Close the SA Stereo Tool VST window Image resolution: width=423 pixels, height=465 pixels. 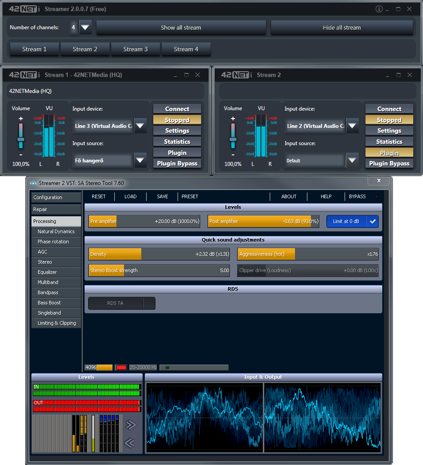pyautogui.click(x=379, y=181)
